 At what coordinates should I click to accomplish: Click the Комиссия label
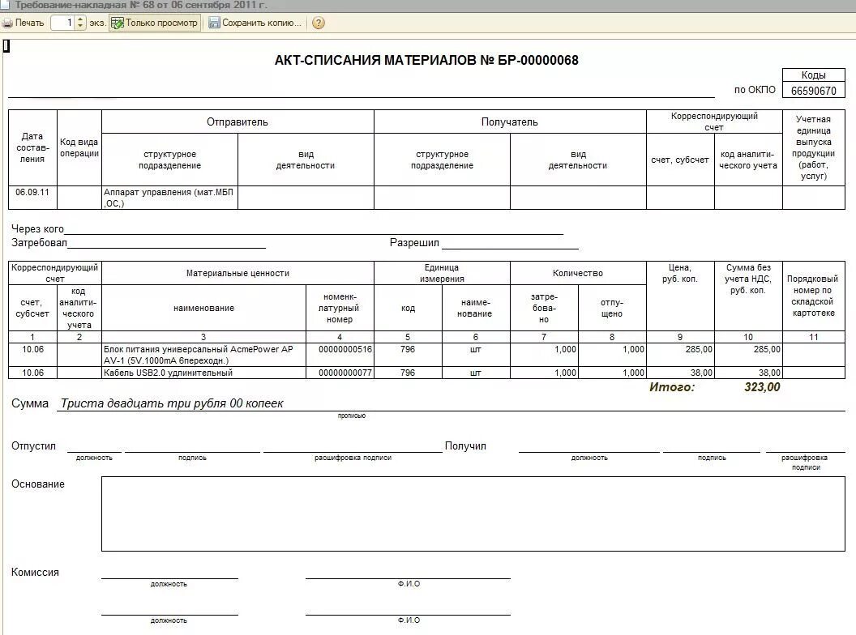click(35, 573)
